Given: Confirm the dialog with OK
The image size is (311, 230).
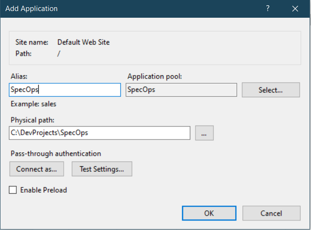Looking at the screenshot, I should (x=209, y=213).
